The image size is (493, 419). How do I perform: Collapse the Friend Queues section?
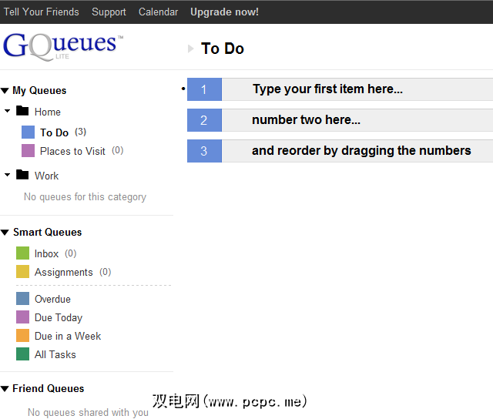pyautogui.click(x=5, y=389)
